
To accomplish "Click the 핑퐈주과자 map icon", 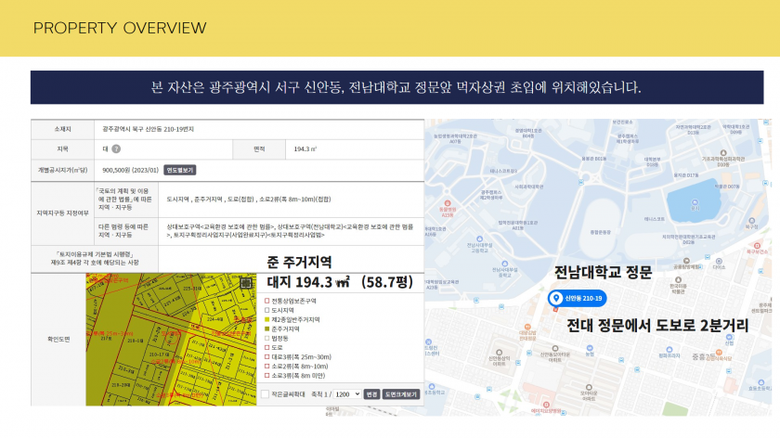I will coord(669,350).
